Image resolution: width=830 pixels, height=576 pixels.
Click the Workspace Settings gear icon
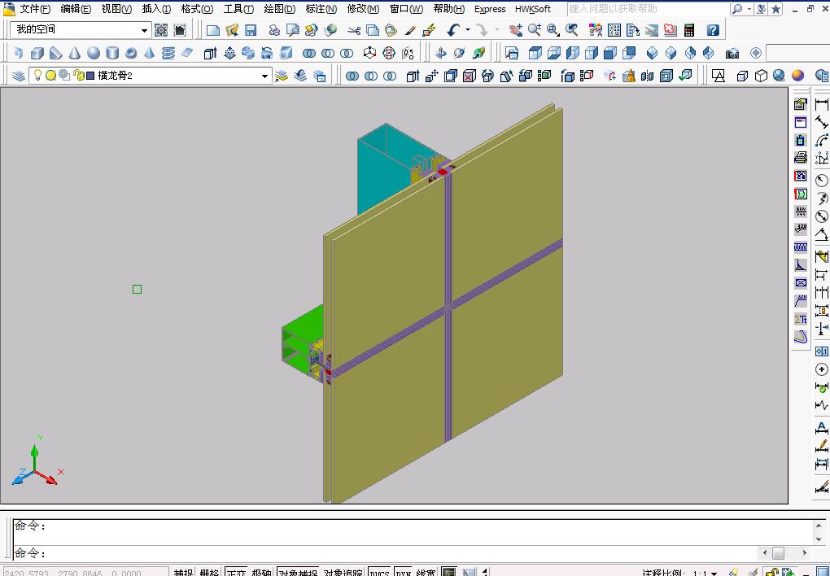tap(161, 30)
